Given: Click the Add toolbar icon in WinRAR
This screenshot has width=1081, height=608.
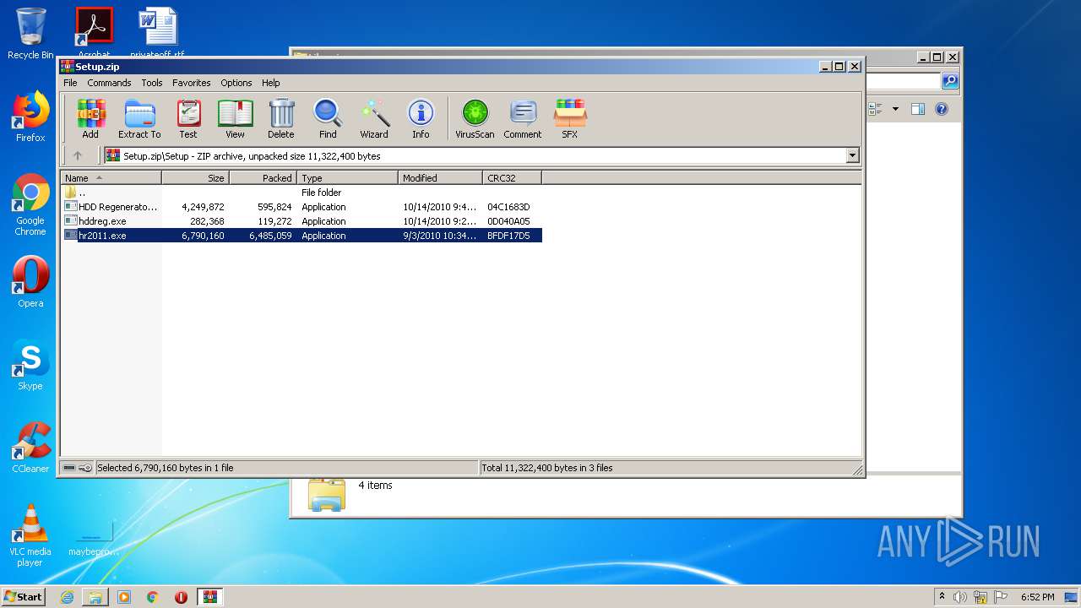Looking at the screenshot, I should click(90, 118).
